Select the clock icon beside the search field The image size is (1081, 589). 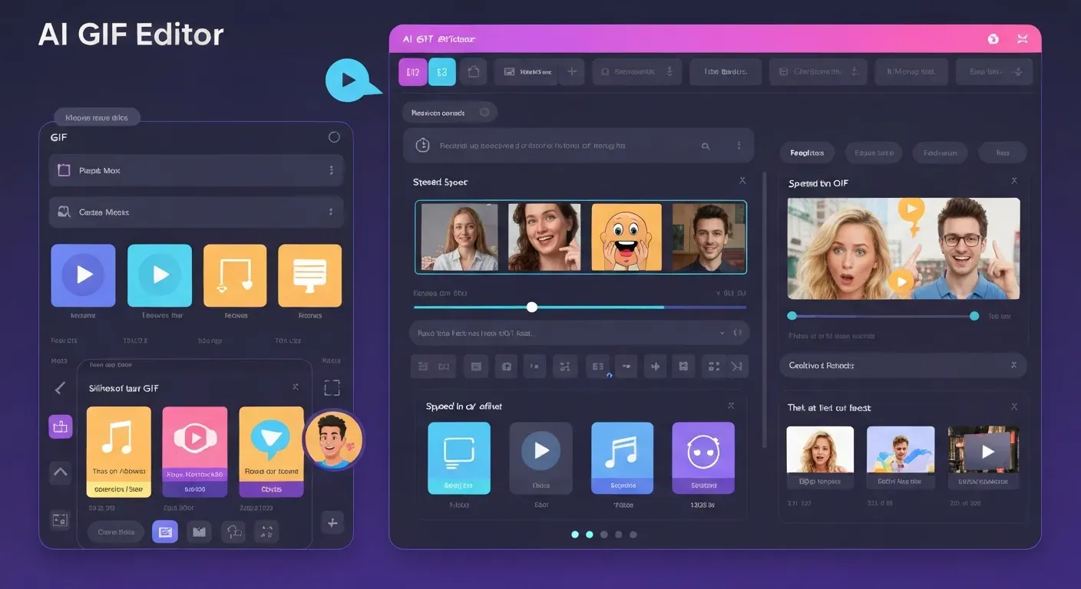(x=421, y=145)
